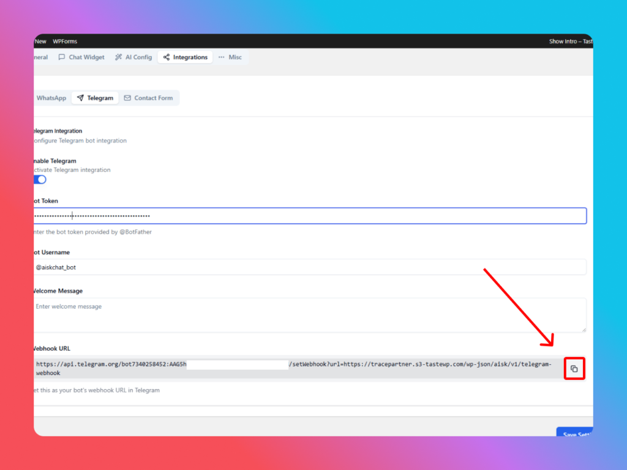Open the Chat Widget tab
627x470 pixels.
click(81, 58)
